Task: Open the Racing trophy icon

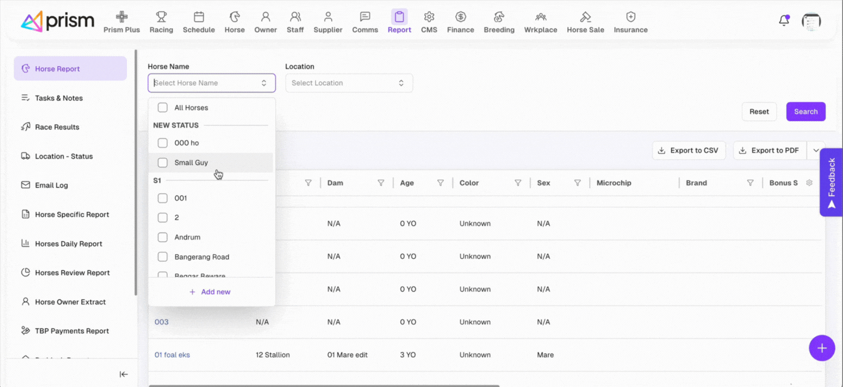Action: coord(161,17)
